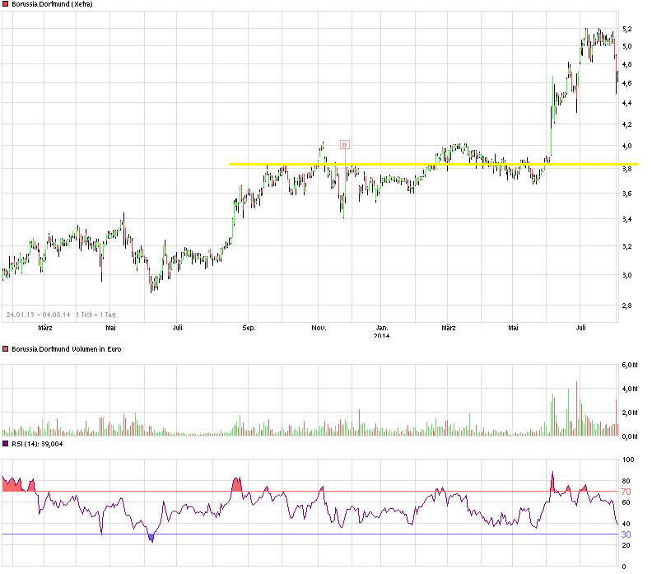Viewport: 652px width, 574px height.
Task: Click the 4,0M volume axis label
Action: click(x=630, y=389)
